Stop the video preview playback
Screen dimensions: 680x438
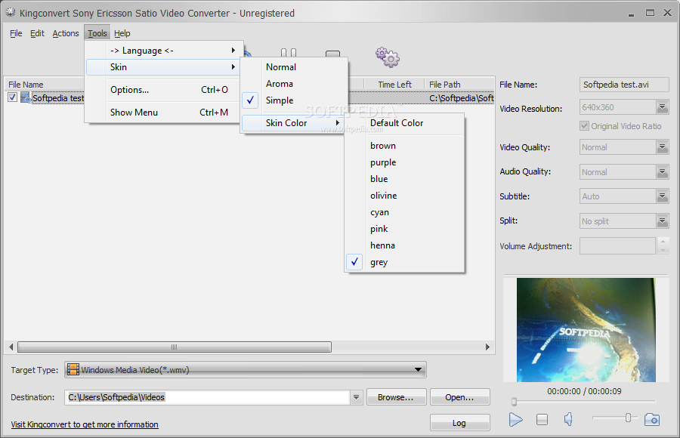click(x=542, y=419)
